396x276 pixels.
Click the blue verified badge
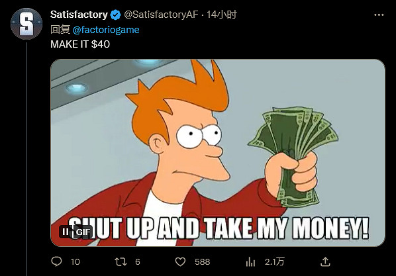(x=116, y=15)
